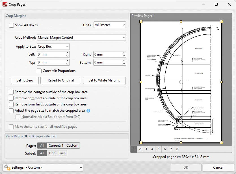Image resolution: width=236 pixels, height=174 pixels.
Task: Preview page 4 tab
Action: coord(152,149)
